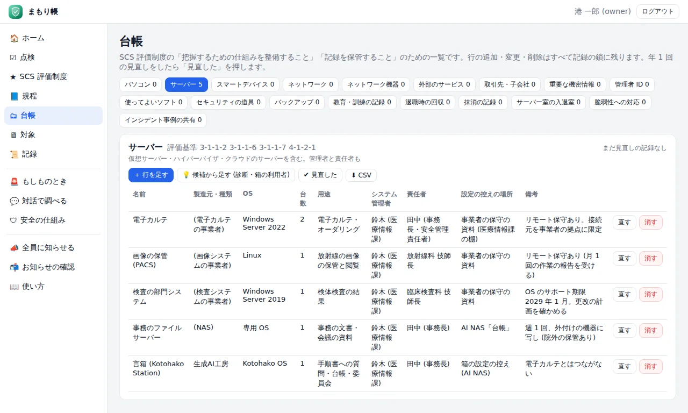Open 安全の仕組み in sidebar
Image resolution: width=688 pixels, height=413 pixels.
53,220
